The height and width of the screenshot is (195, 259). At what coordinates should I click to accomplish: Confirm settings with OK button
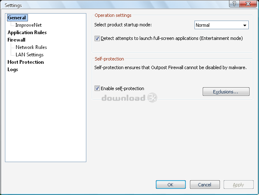coord(171,184)
